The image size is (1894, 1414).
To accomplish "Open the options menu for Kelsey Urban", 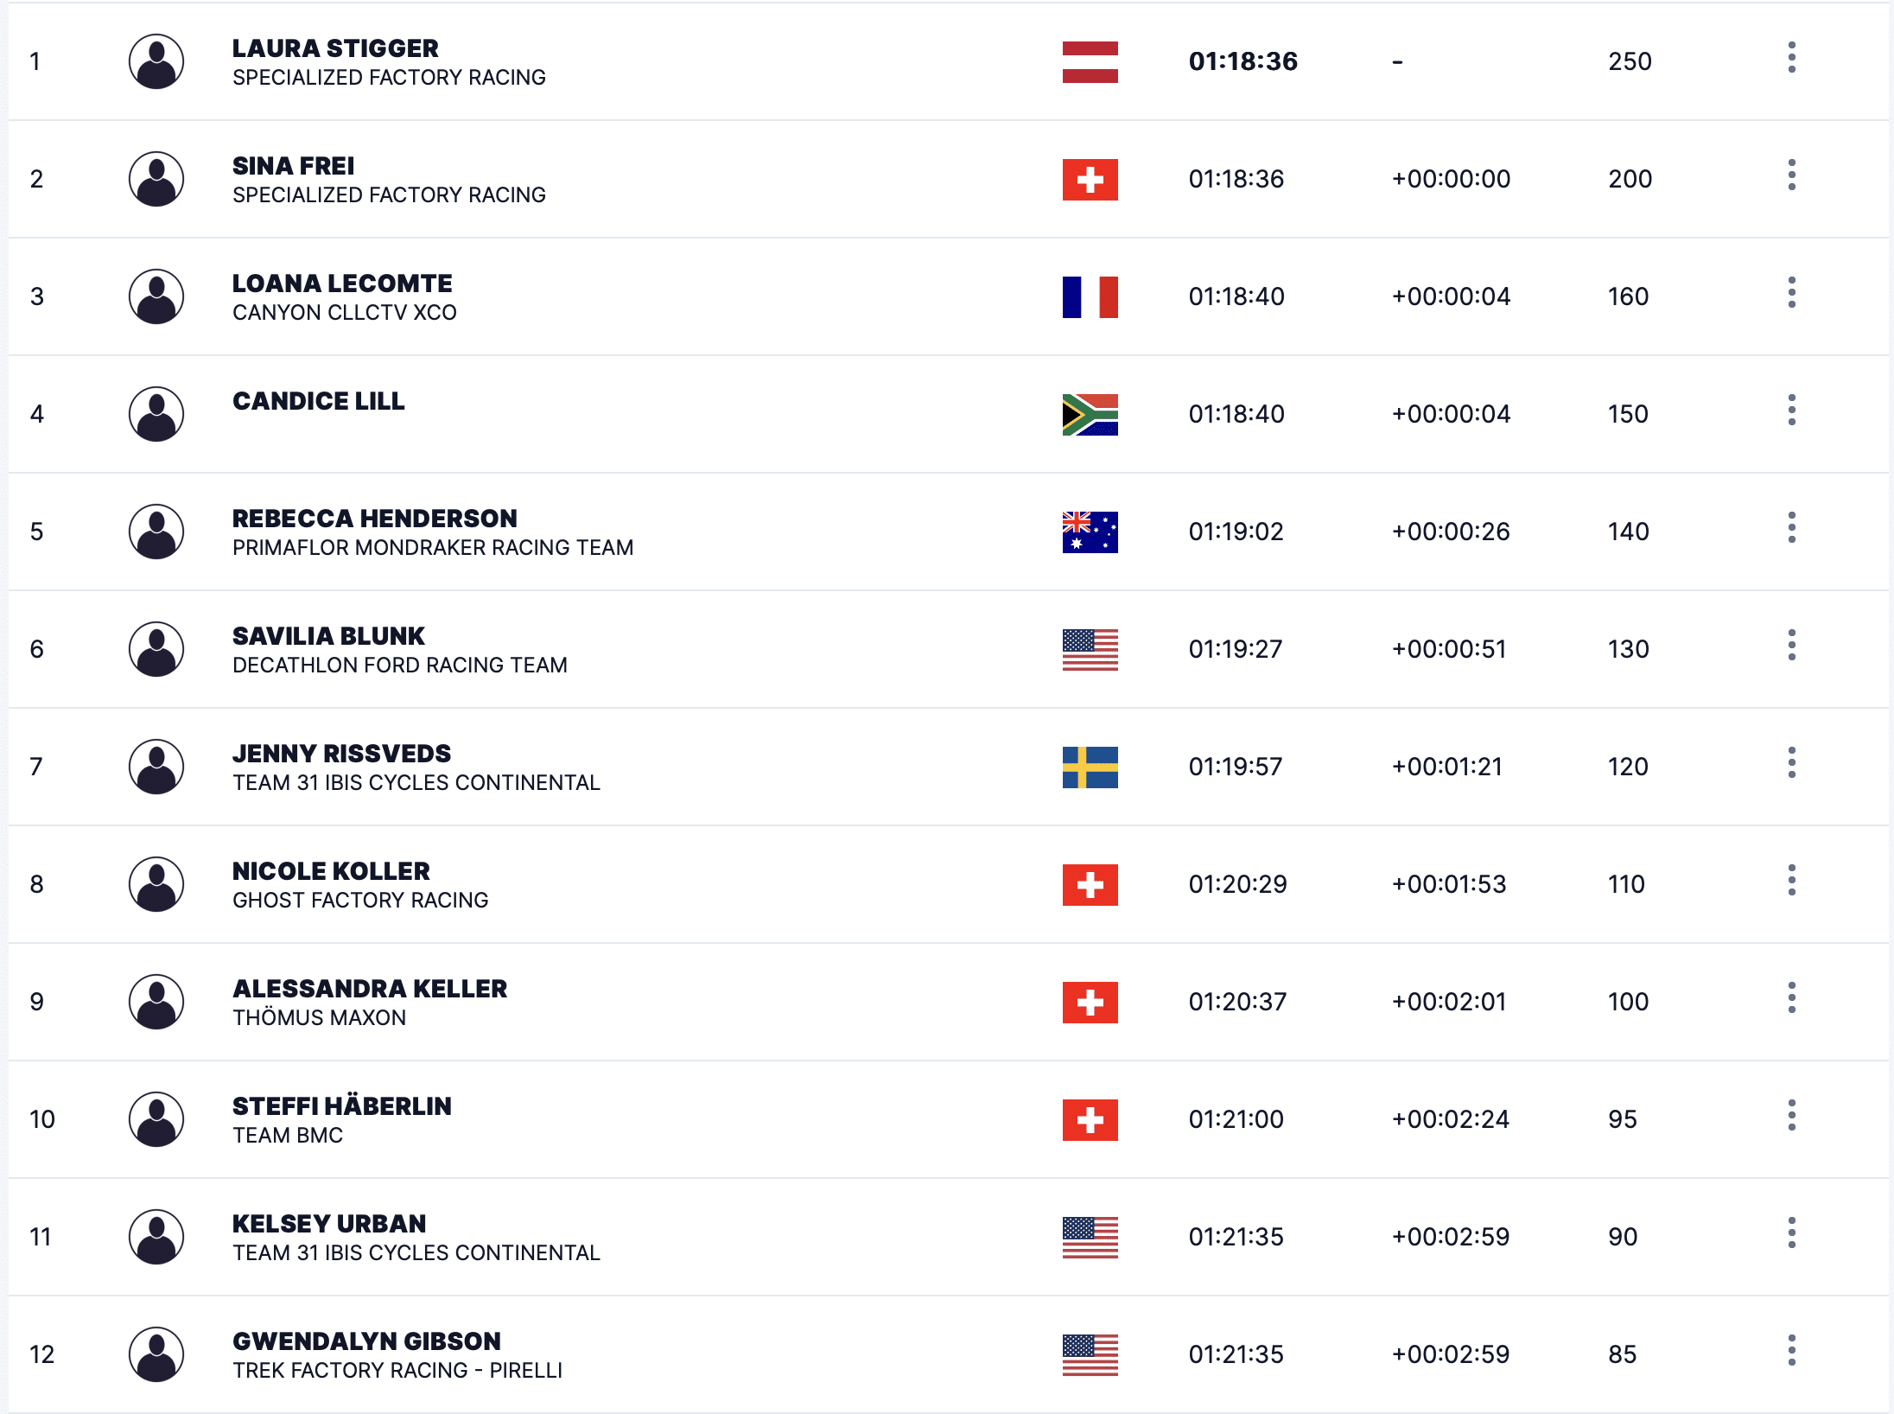I will point(1791,1233).
